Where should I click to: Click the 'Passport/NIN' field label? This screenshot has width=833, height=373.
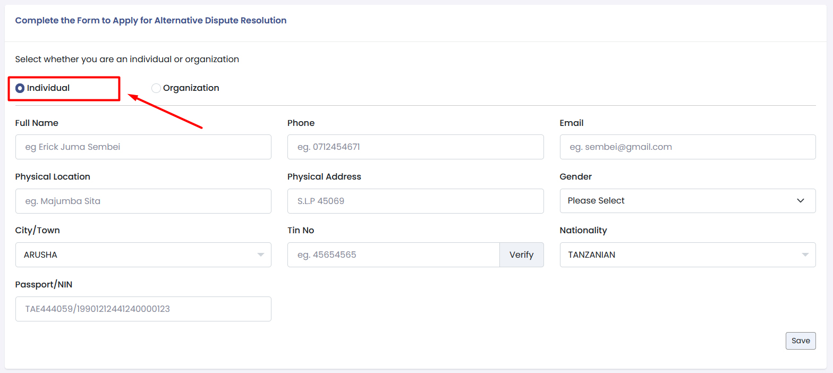[x=44, y=284]
